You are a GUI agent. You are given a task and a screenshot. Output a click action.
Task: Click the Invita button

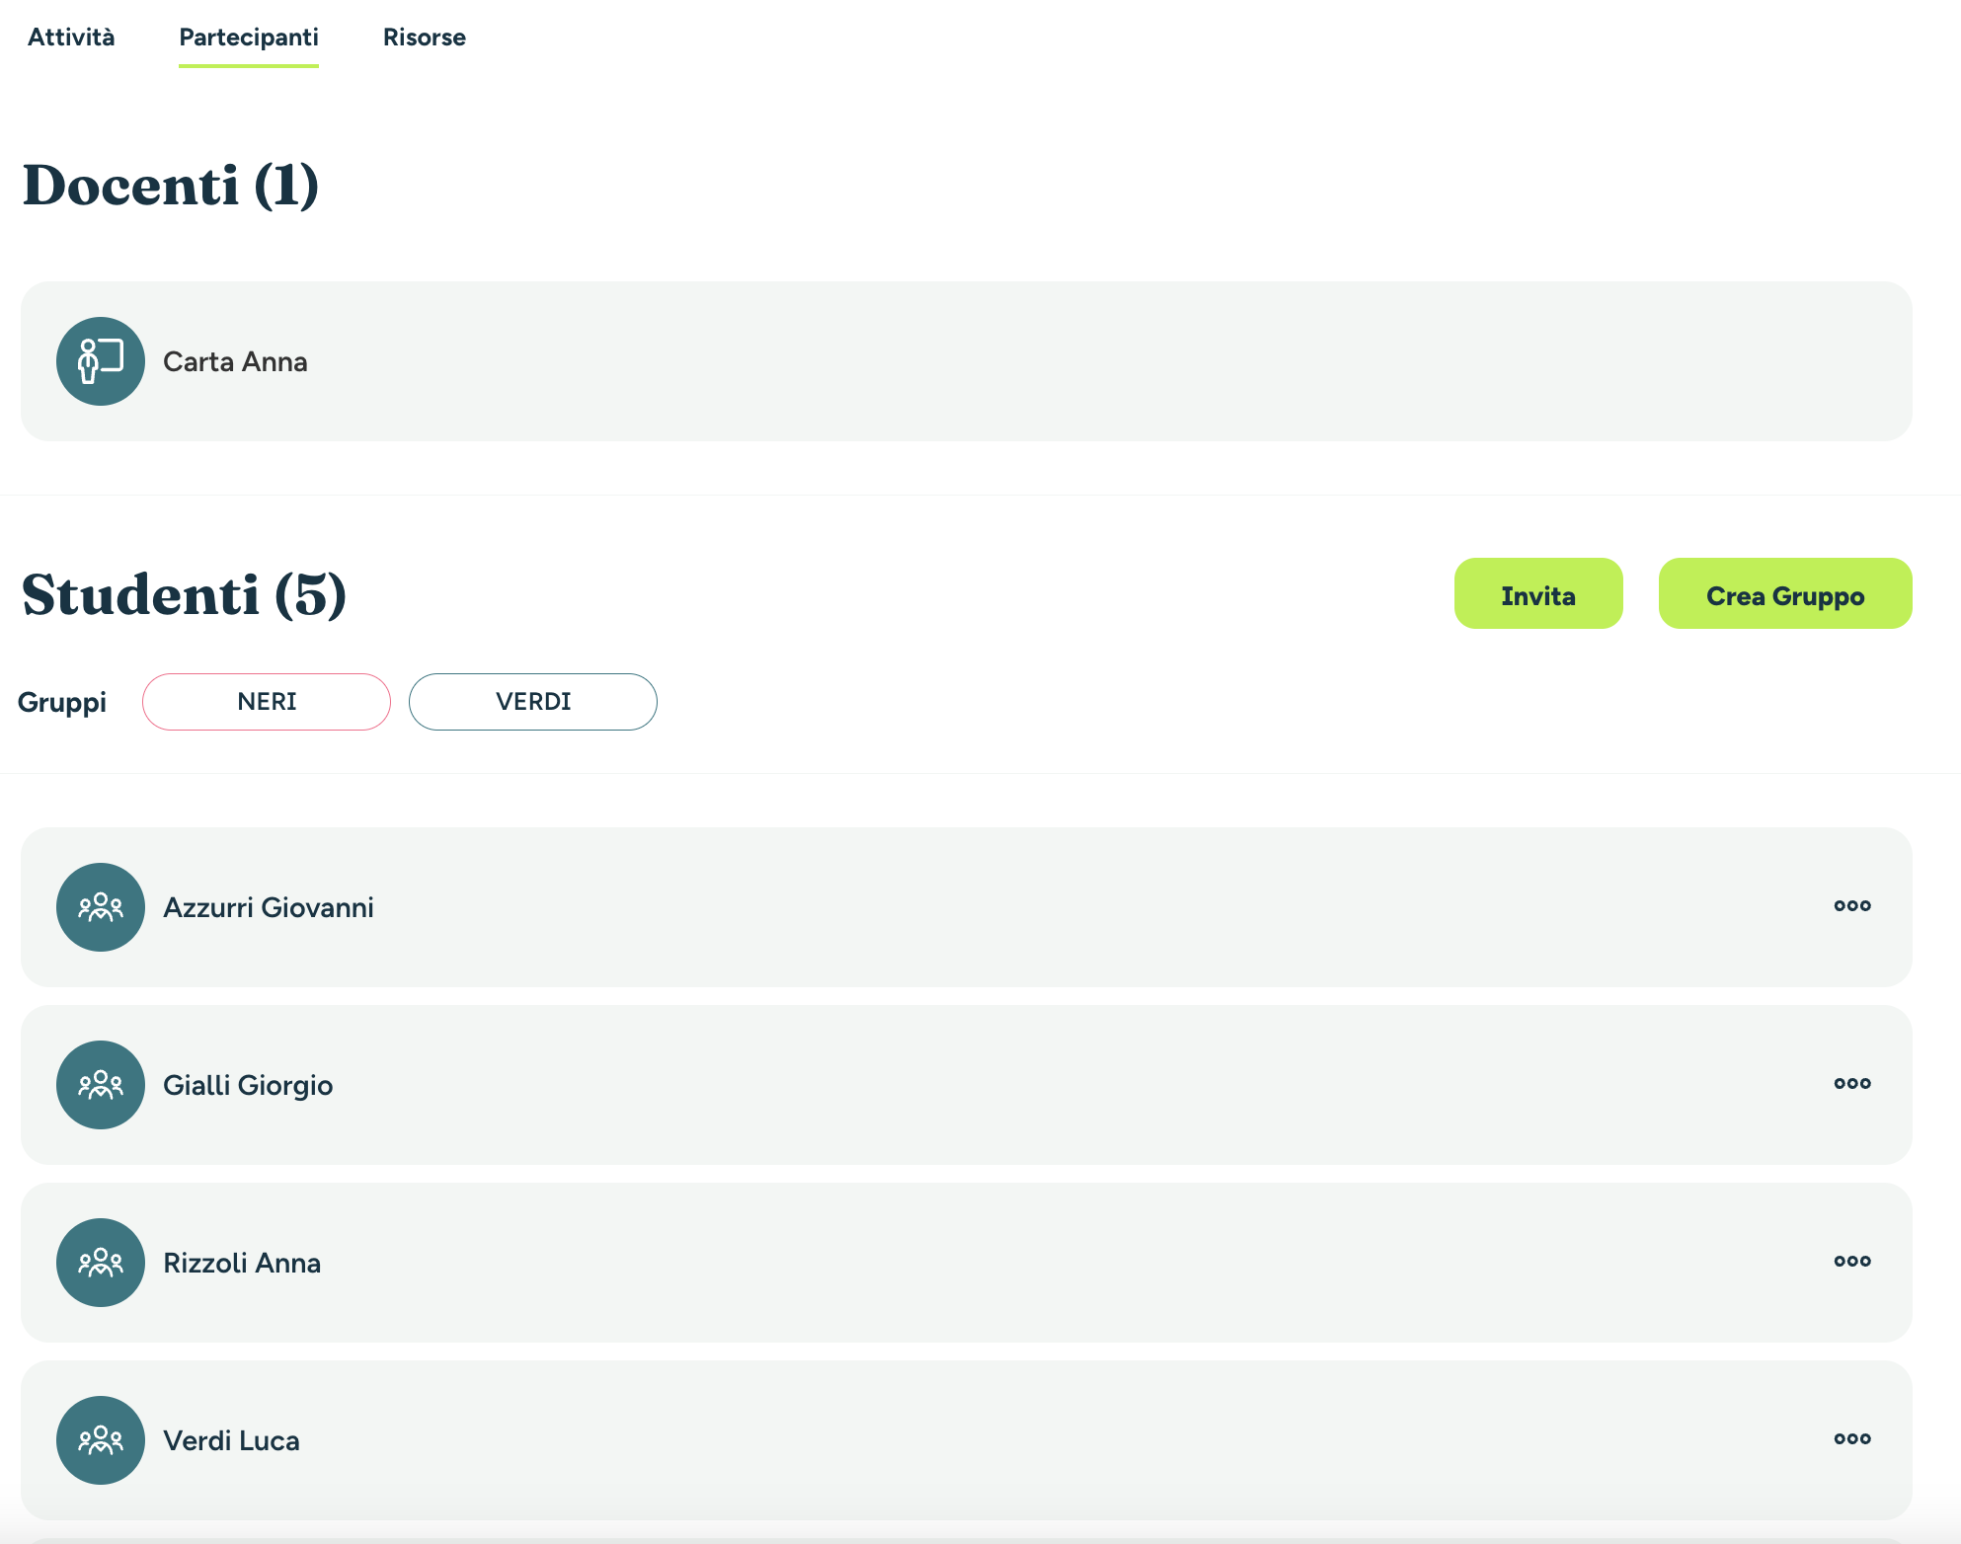pyautogui.click(x=1538, y=593)
